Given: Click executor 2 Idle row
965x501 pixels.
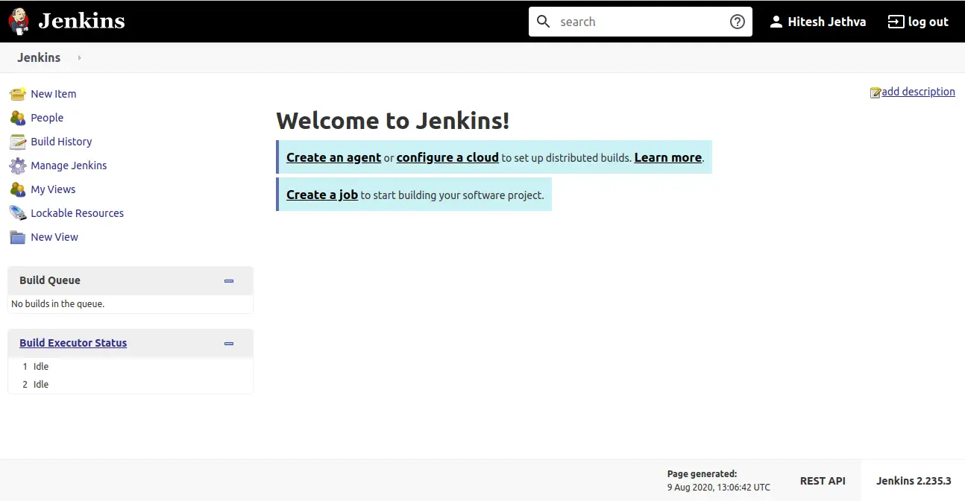Looking at the screenshot, I should click(131, 385).
